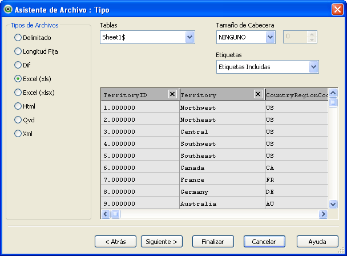The width and height of the screenshot is (347, 256).
Task: Select the Germany cell
Action: pyautogui.click(x=222, y=191)
